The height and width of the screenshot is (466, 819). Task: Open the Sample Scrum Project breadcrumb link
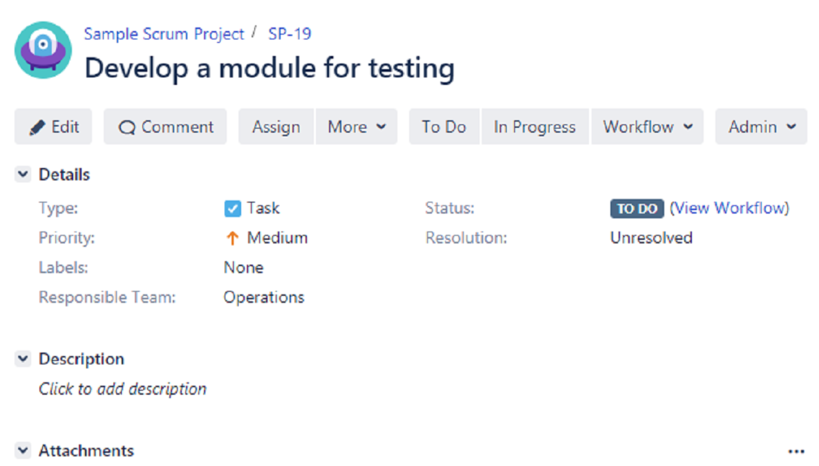(164, 34)
